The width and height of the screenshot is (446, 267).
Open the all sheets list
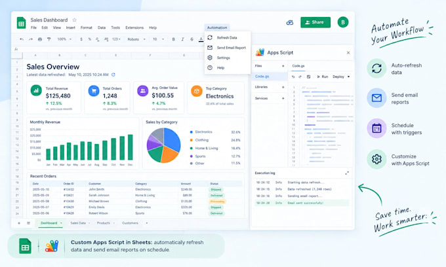(x=28, y=223)
